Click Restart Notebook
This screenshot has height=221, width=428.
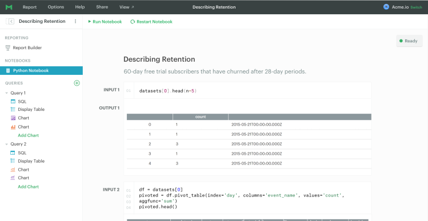point(151,22)
